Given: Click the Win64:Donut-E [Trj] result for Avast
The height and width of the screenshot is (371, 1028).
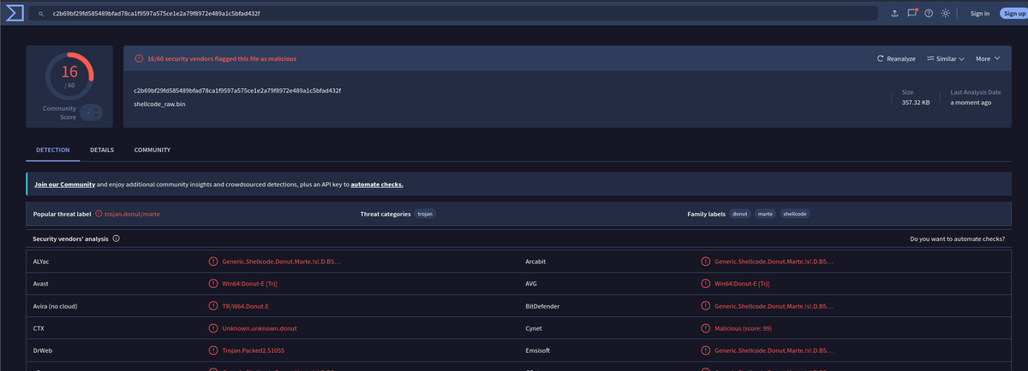Looking at the screenshot, I should coord(248,284).
